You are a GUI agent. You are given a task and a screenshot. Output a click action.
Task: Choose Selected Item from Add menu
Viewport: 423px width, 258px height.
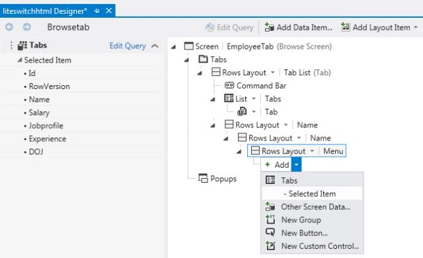[x=312, y=193]
